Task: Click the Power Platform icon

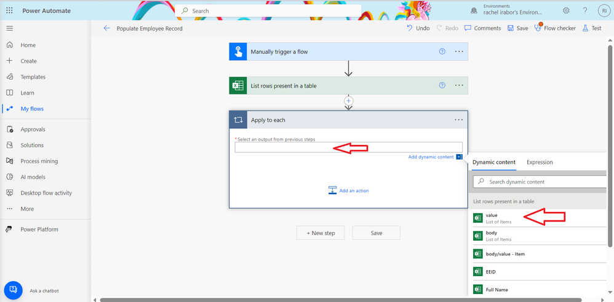Action: coord(9,230)
